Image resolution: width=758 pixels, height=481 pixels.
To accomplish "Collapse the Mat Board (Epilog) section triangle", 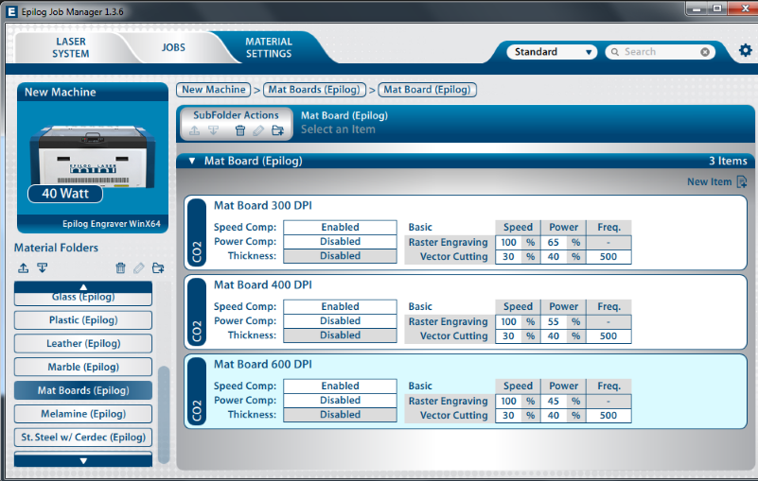I will (x=192, y=161).
